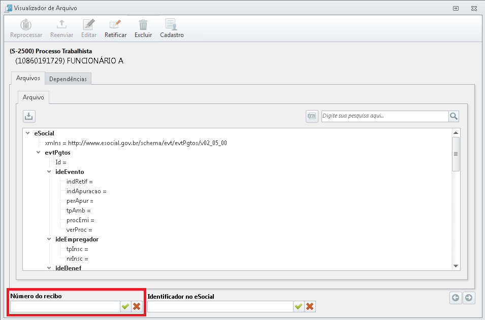
Task: Select the 'tpInsc =' row
Action: point(77,249)
